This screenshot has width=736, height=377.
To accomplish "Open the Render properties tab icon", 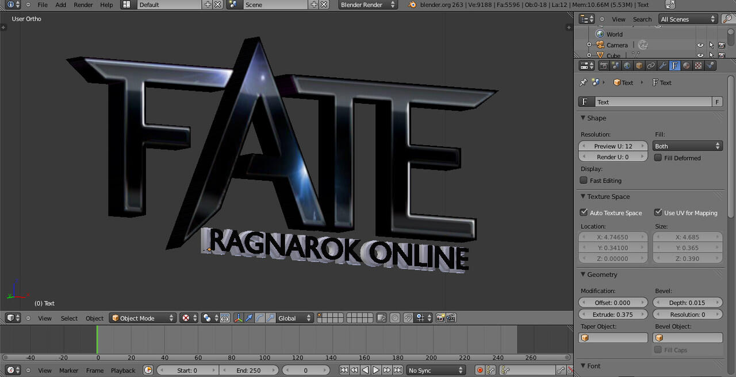I will tap(604, 65).
